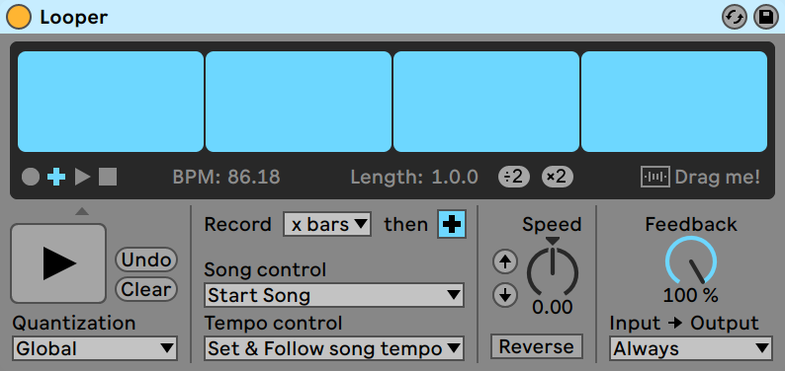Double the loop length with ×2
The height and width of the screenshot is (371, 785).
coord(558,177)
